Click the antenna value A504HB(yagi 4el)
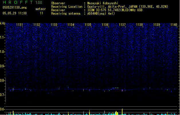Screen dimensions: 180x115 101,14
